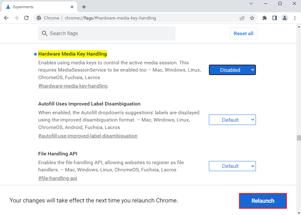Viewport: 301px width, 215px height.
Task: Expand the File Handling API dropdown
Action: click(232, 166)
